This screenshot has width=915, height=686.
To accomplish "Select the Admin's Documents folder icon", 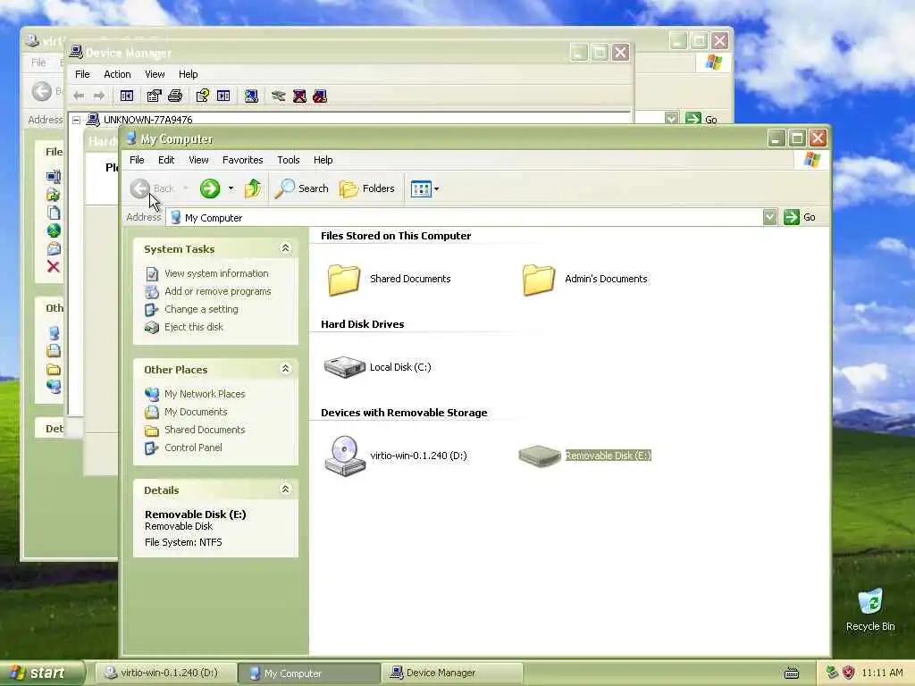I will point(539,280).
